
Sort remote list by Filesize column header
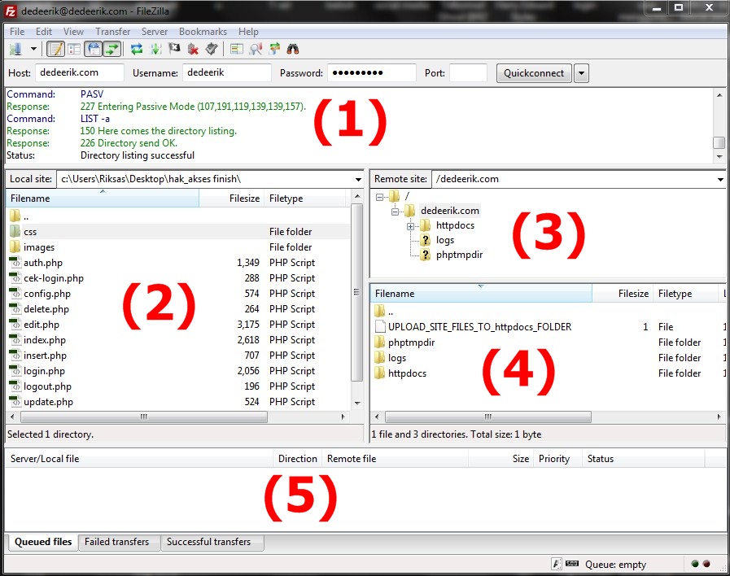623,294
